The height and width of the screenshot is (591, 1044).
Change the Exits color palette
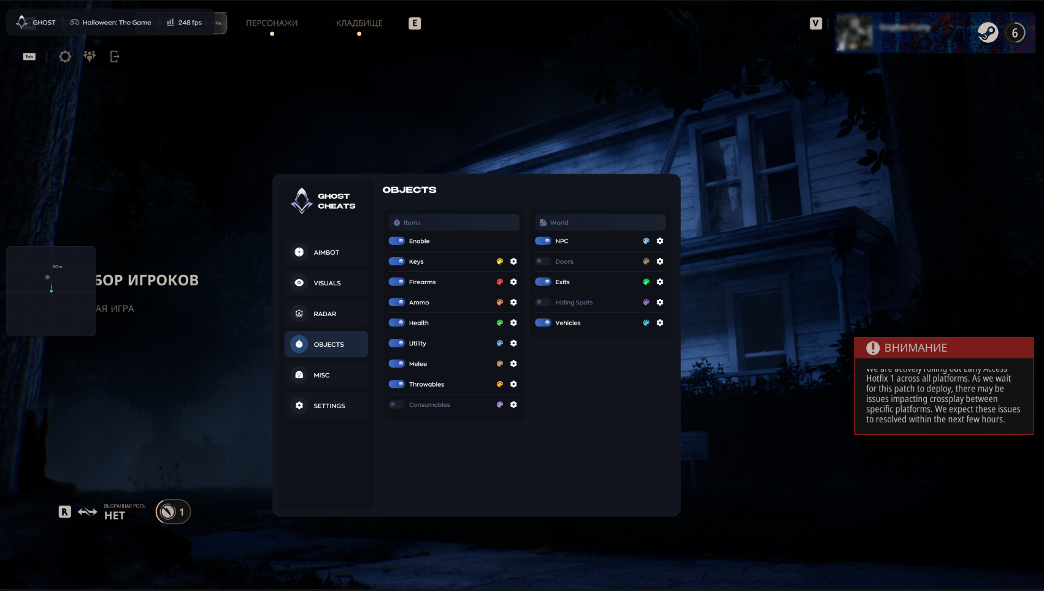pos(646,282)
